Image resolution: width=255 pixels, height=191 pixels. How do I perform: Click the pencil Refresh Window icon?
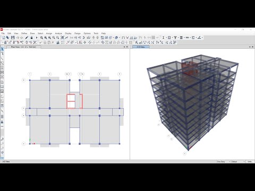coord(27,38)
